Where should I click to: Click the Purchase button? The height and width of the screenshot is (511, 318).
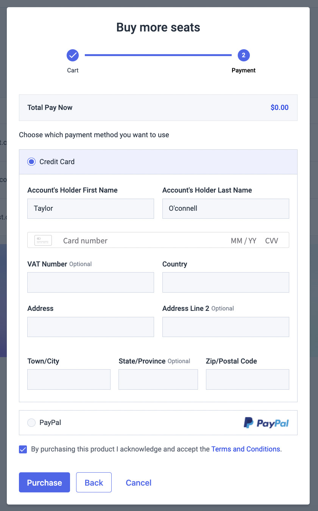(45, 483)
